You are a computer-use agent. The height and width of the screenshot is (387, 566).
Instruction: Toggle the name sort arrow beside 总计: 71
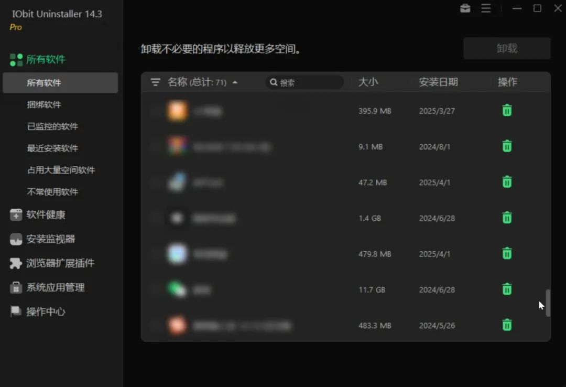pos(235,82)
